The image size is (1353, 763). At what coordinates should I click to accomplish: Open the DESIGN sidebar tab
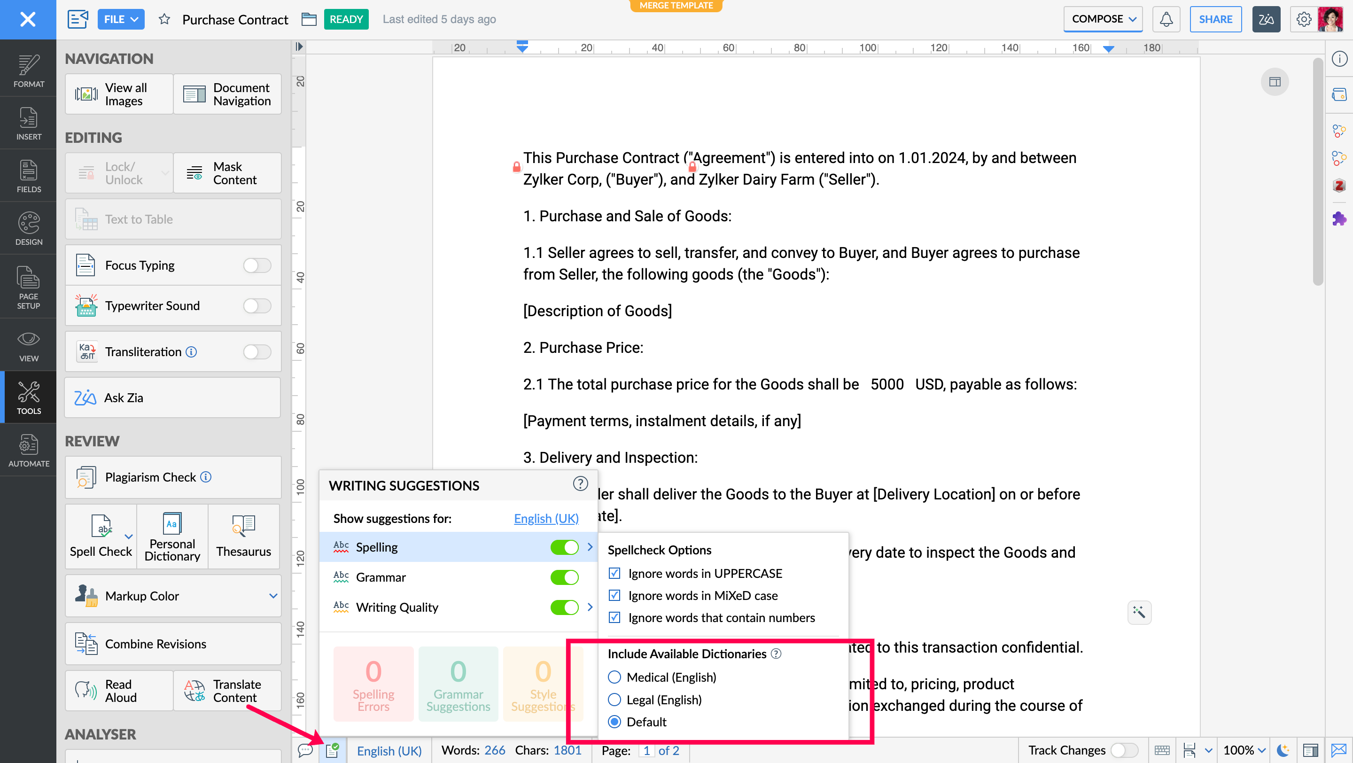click(28, 229)
